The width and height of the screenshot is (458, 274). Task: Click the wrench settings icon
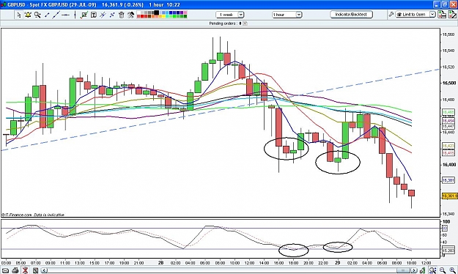click(x=391, y=15)
